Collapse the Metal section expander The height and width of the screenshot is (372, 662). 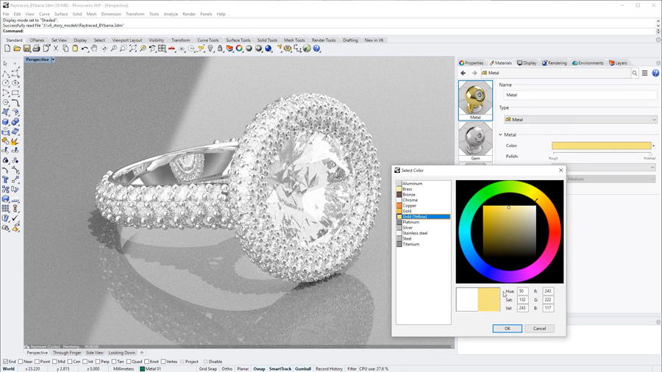point(501,135)
